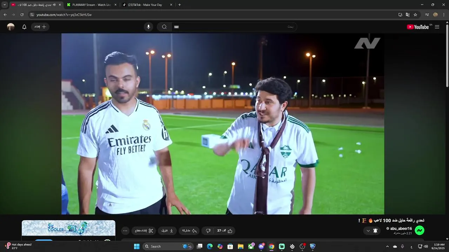Image resolution: width=449 pixels, height=252 pixels.
Task: Click the Windows taskbar Search box
Action: click(168, 246)
